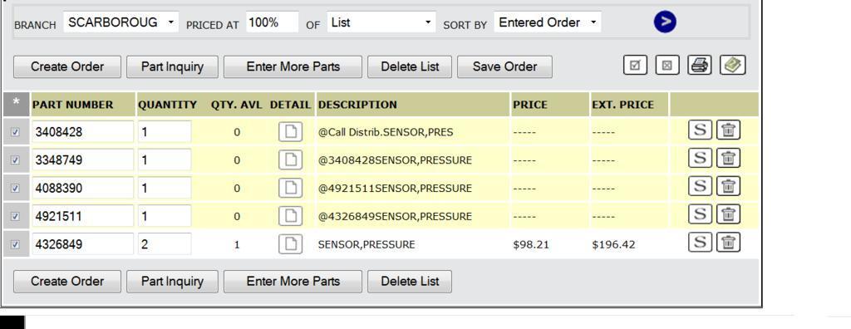Click the top Create Order button
This screenshot has width=851, height=329.
pos(67,66)
